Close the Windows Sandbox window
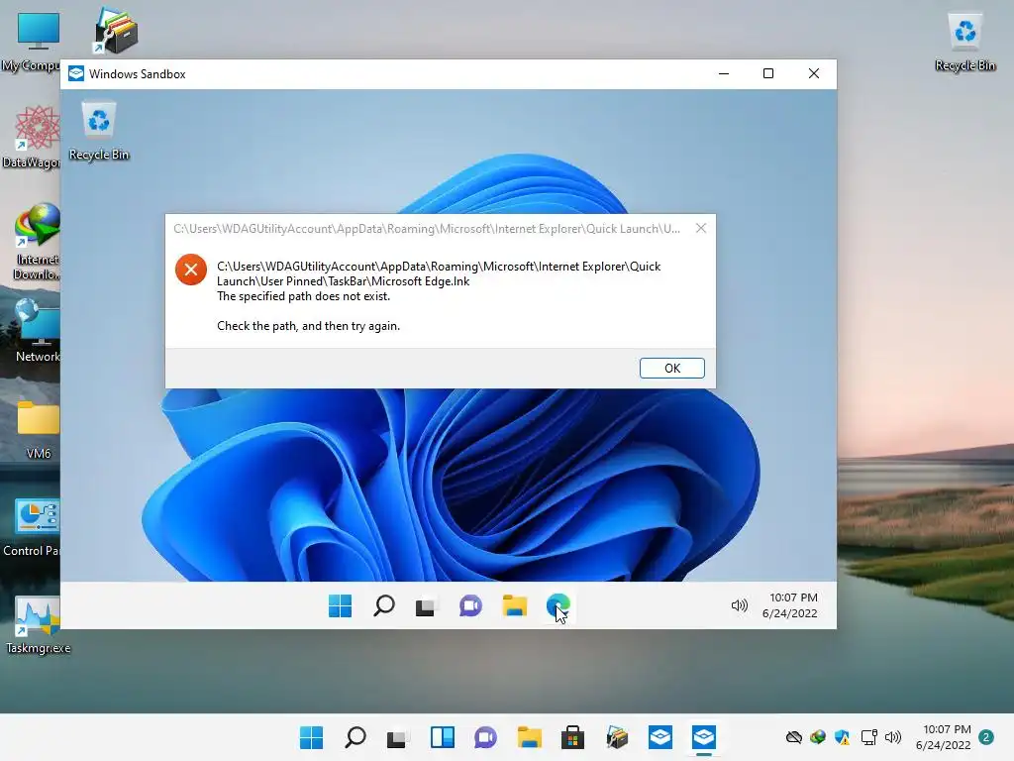This screenshot has width=1014, height=761. click(814, 73)
